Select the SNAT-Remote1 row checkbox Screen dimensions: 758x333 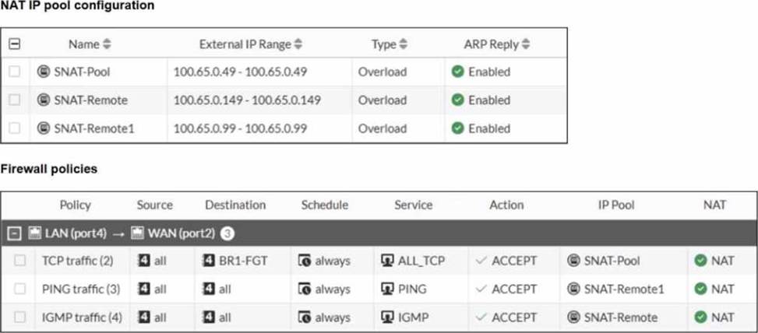[x=15, y=128]
